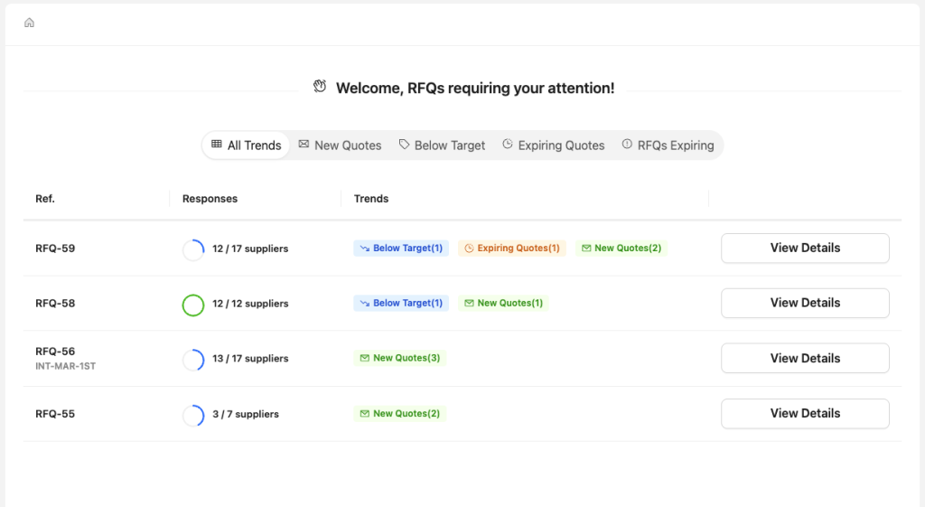Click RFQ-55 response progress circle
Viewport: 925px width, 507px height.
[193, 415]
